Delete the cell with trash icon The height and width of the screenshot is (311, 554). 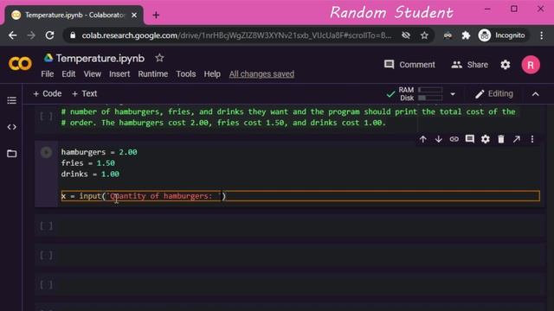click(501, 139)
